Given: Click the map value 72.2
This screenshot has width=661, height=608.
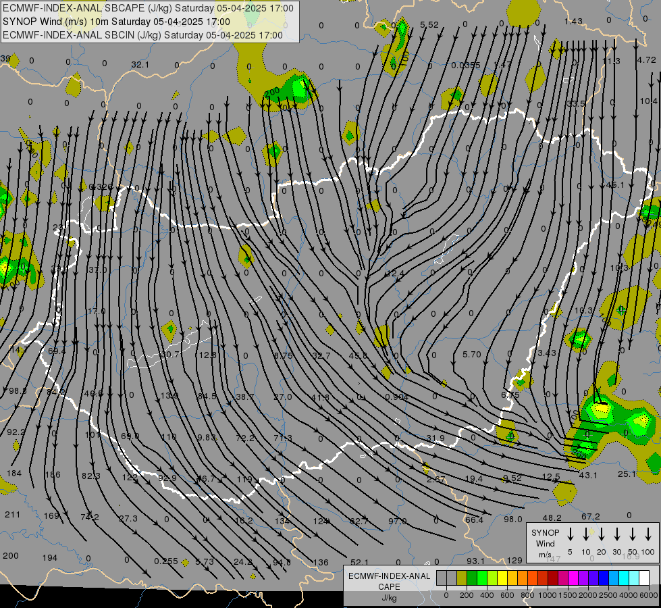Looking at the screenshot, I should point(245,438).
